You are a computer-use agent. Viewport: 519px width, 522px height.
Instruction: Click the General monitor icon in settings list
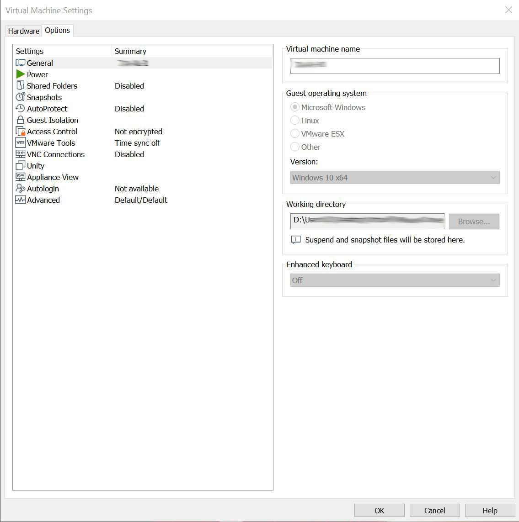[20, 63]
